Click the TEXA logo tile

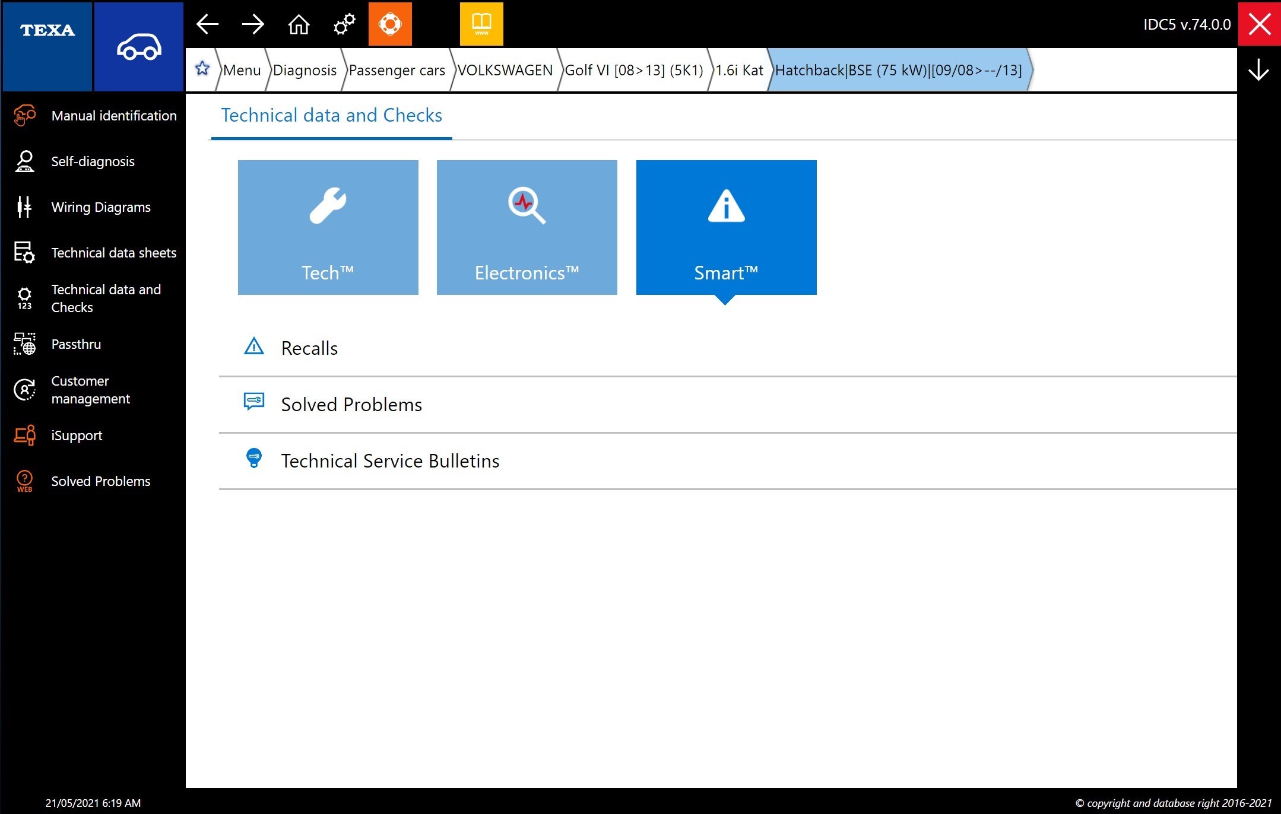pyautogui.click(x=47, y=46)
